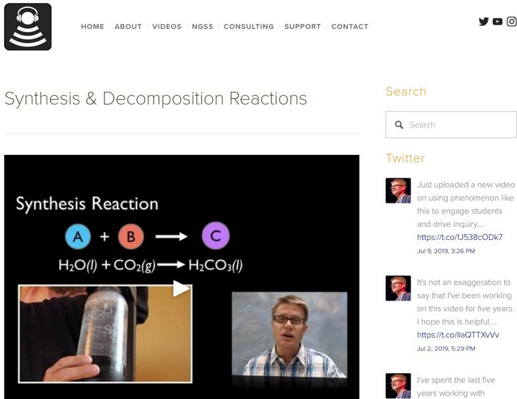
Task: Navigate to the SUPPORT page
Action: pyautogui.click(x=302, y=27)
